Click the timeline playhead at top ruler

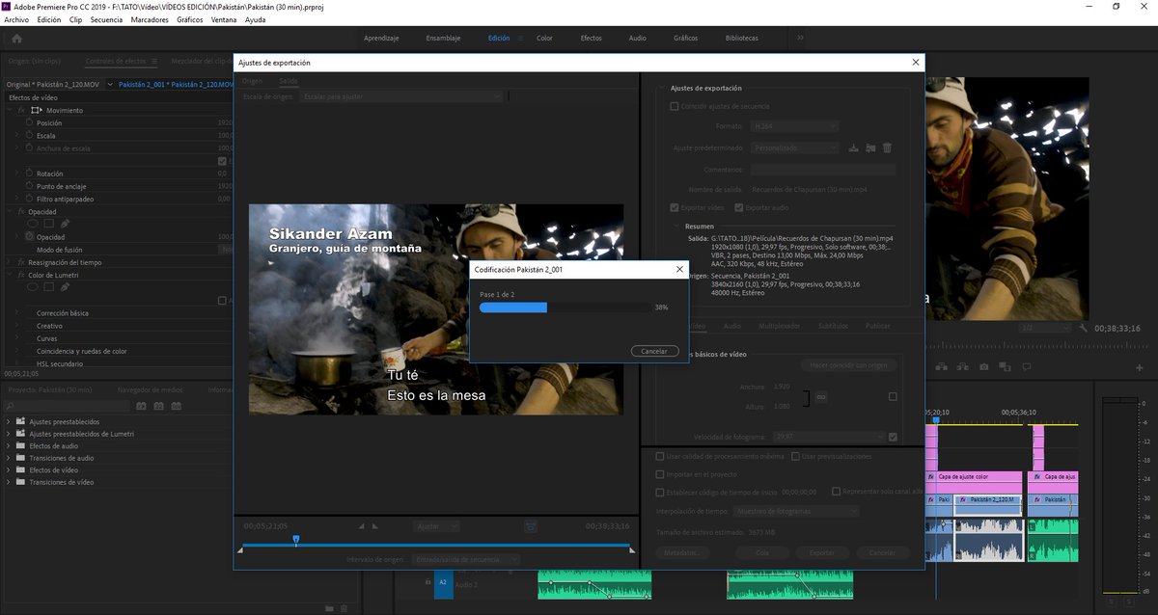pos(935,420)
